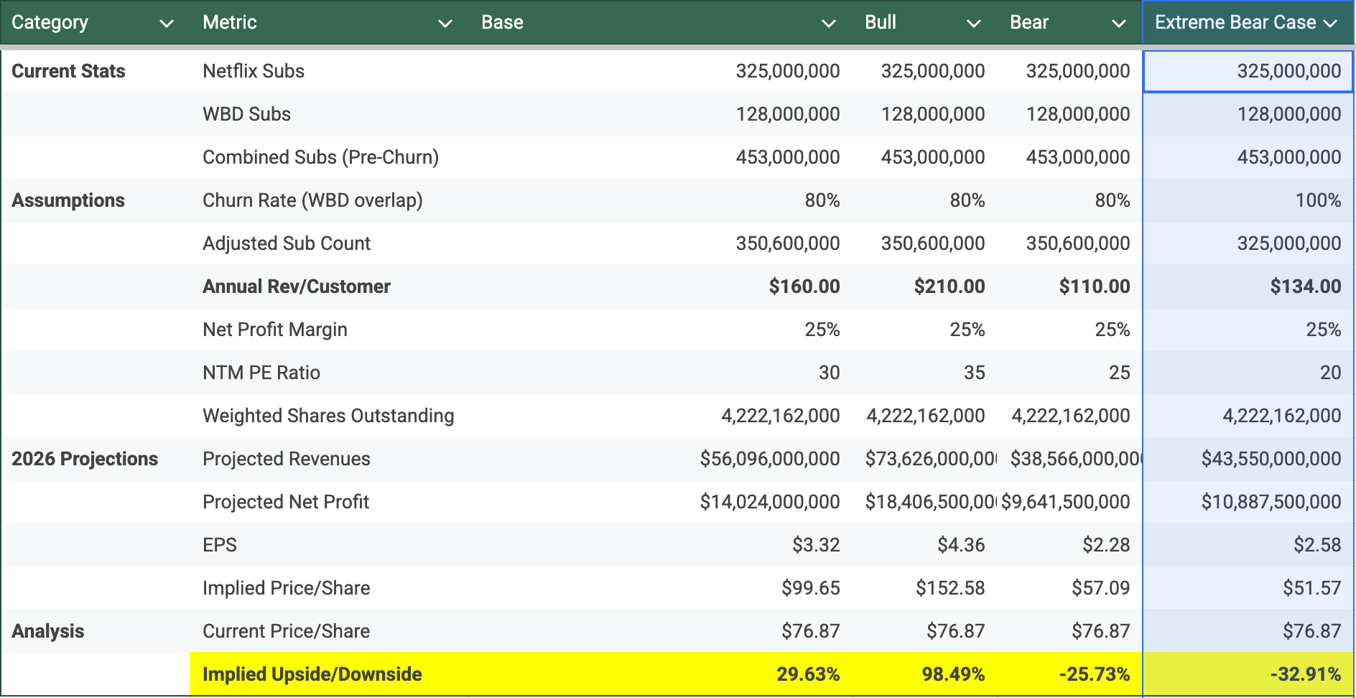Viewport: 1356px width, 698px height.
Task: Select the Current Stats category cell
Action: [96, 71]
